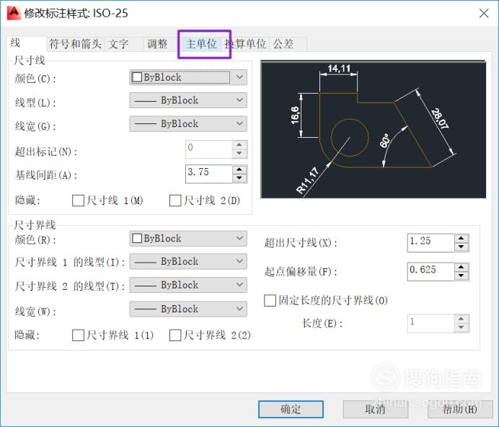
Task: Toggle hide 尺寸界线 2(2) checkbox
Action: [x=175, y=335]
